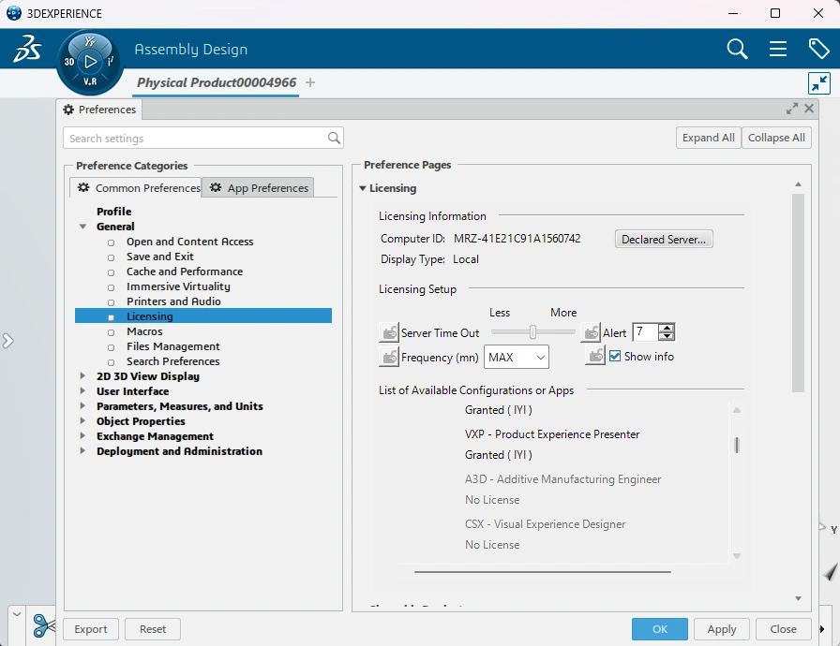Click lock icon beside Frequency (mn)
Screen dimensions: 840x646
pyautogui.click(x=389, y=356)
